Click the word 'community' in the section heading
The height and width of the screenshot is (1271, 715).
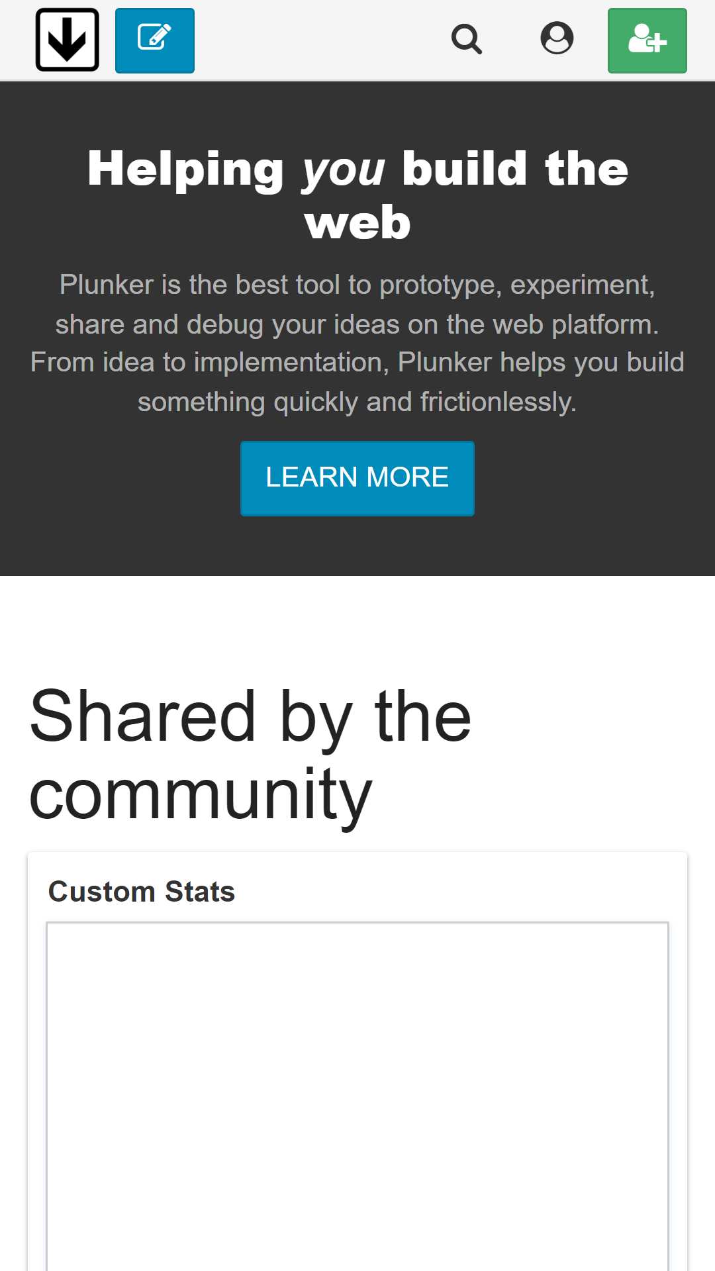tap(201, 795)
